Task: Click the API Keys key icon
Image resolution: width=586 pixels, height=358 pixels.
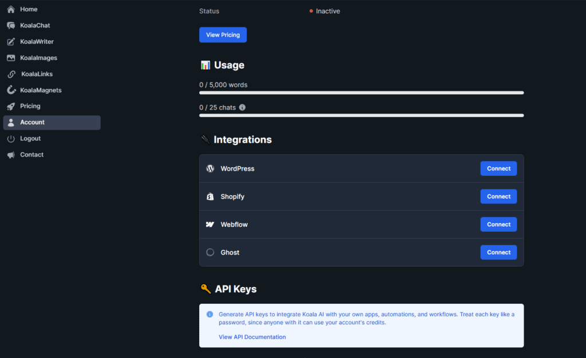Action: click(205, 289)
